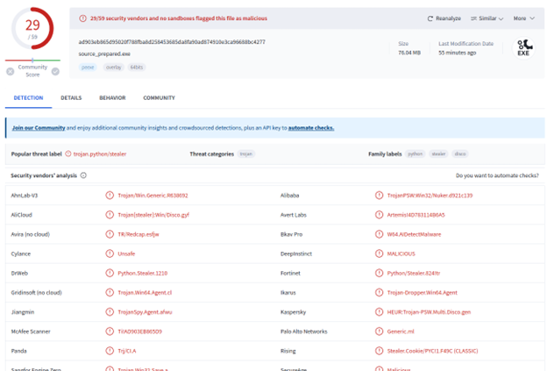Click the alert icon in Ikarus row
The width and height of the screenshot is (547, 371).
[379, 292]
